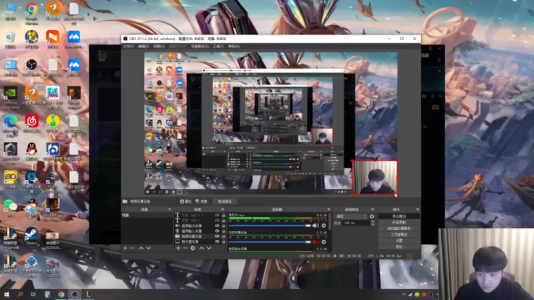Screen dimensions: 534x300
Task: Open transition properties gear icon
Action: coord(372,216)
